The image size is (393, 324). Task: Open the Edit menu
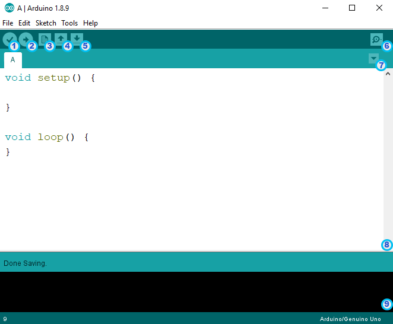pos(24,23)
